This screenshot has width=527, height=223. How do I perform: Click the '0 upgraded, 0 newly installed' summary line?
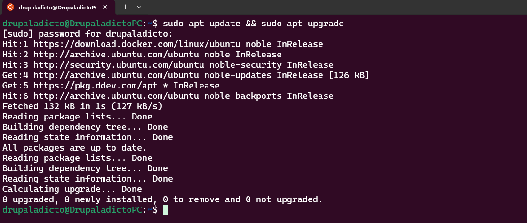[x=162, y=199]
